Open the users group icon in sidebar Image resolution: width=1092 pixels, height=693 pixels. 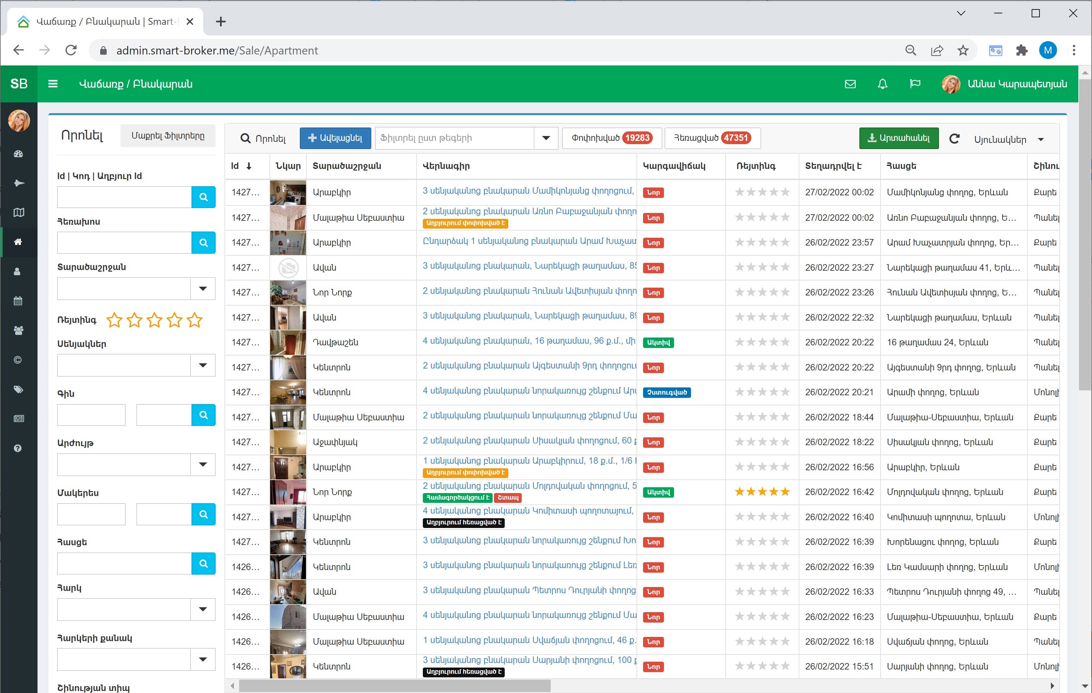(x=18, y=330)
